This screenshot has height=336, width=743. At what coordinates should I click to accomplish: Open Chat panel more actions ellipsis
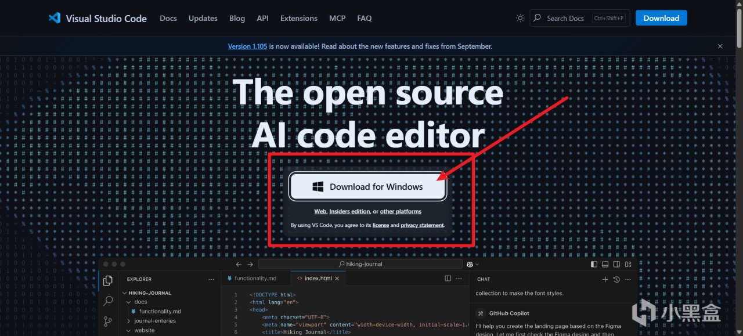point(627,279)
